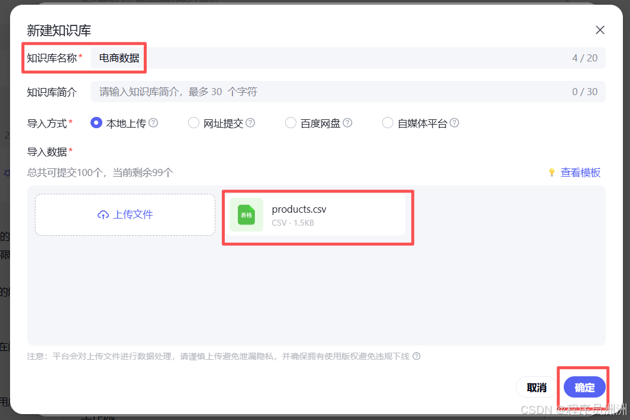Close the 新建知识库 dialog
The height and width of the screenshot is (420, 630).
(x=600, y=30)
